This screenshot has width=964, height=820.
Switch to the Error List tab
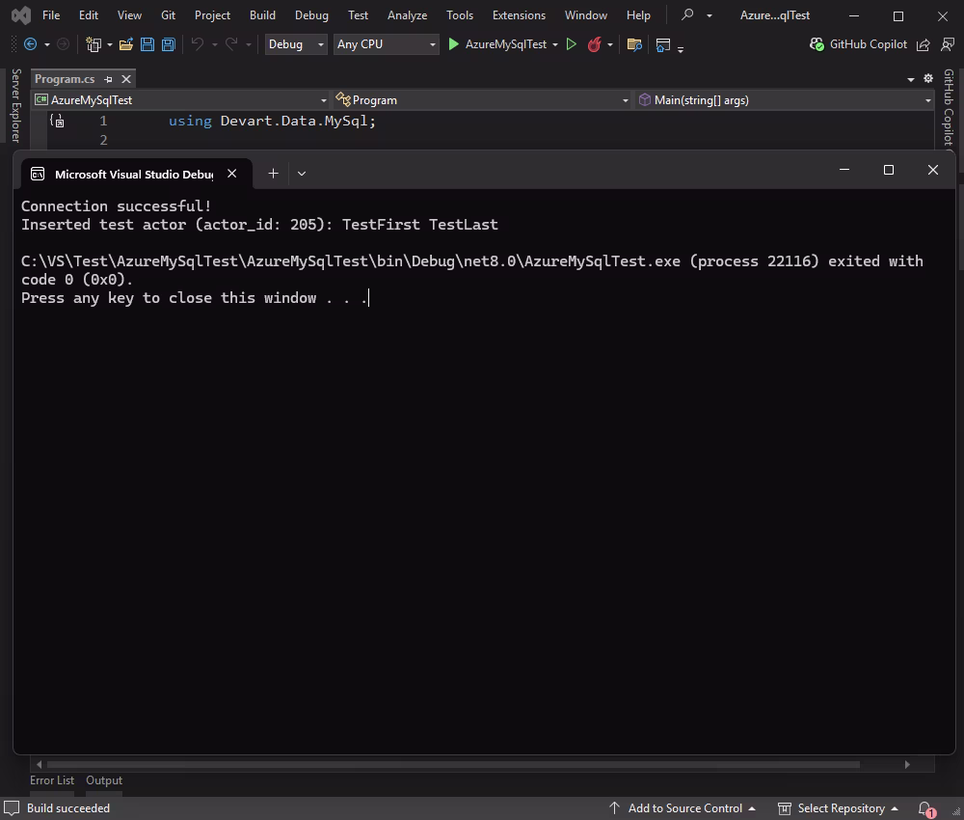point(52,780)
